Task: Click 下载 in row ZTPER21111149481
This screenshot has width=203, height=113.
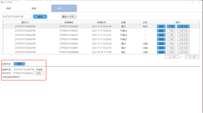Action: 171,39
